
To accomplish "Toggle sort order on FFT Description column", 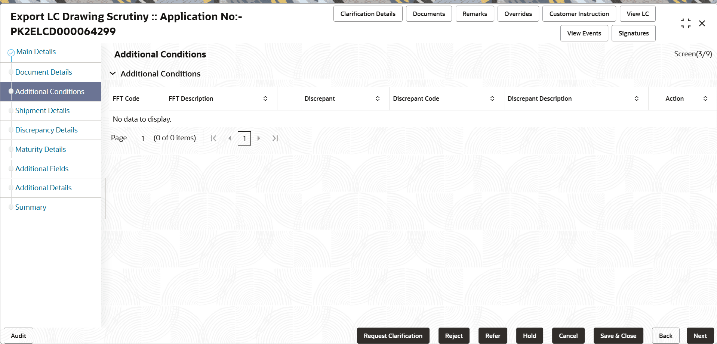I will coord(265,98).
